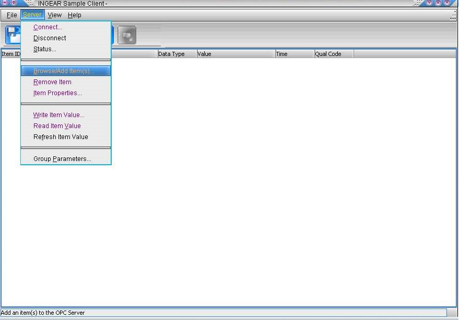The height and width of the screenshot is (320, 459).
Task: Click the Item ID column header
Action: 11,54
